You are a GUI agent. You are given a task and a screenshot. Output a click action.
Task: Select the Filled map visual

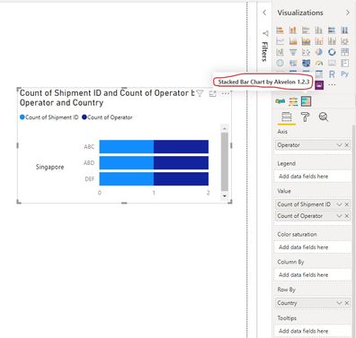pos(293,63)
